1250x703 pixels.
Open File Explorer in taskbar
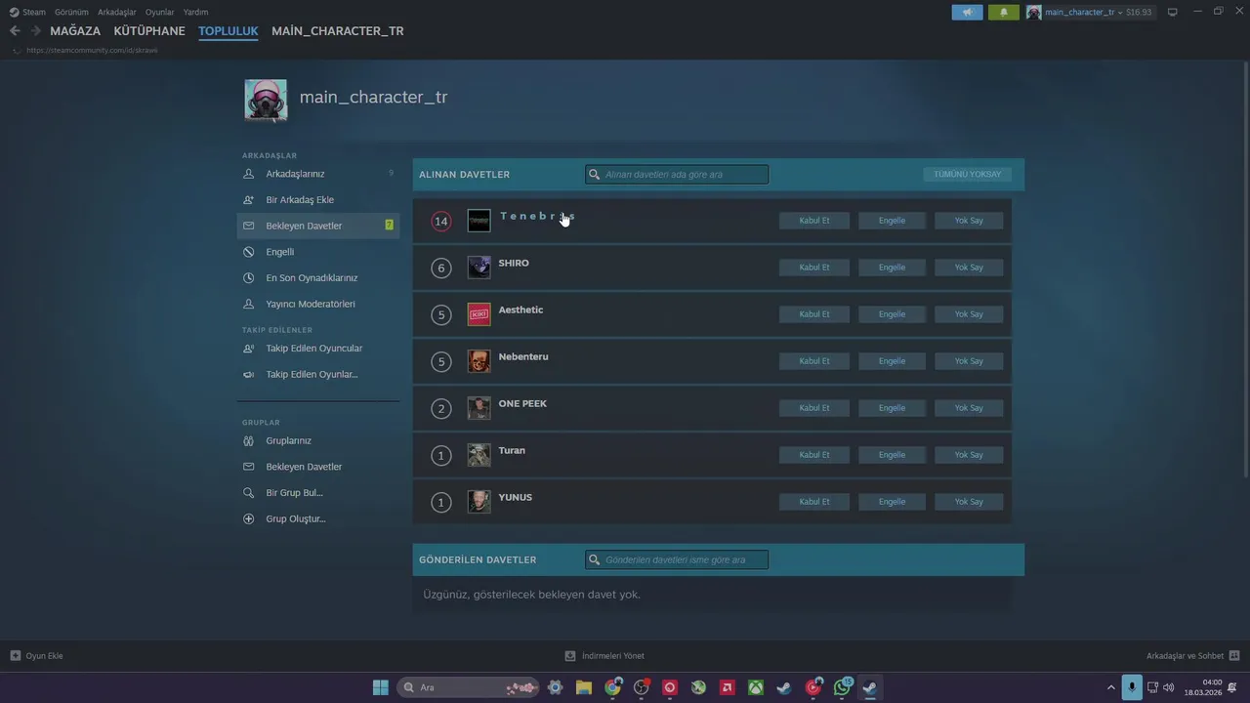point(584,687)
